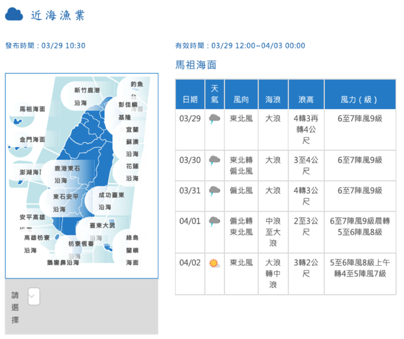Click the 中浪至大浪 wave cell
404x339 pixels.
point(273,232)
